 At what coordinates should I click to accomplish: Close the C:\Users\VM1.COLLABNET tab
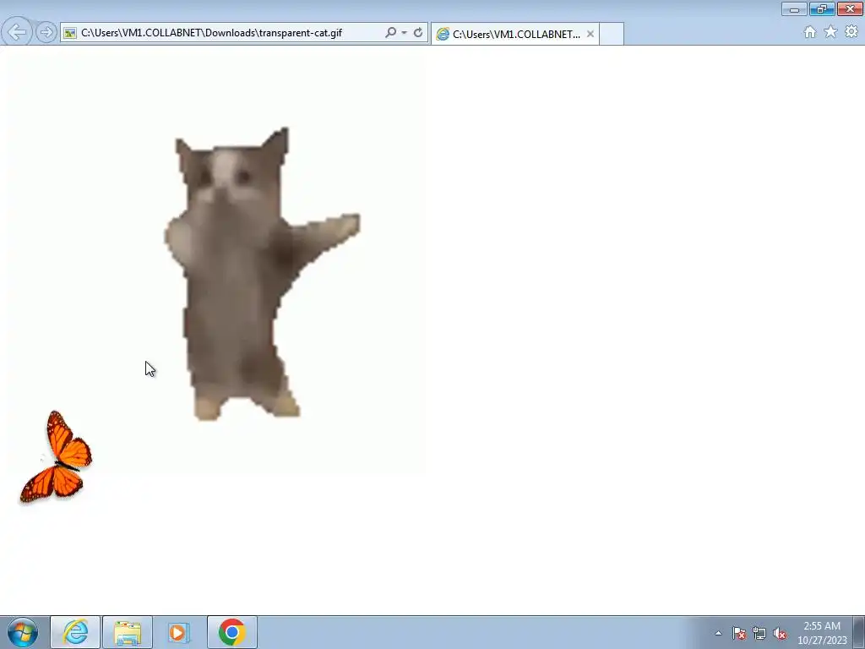tap(590, 34)
